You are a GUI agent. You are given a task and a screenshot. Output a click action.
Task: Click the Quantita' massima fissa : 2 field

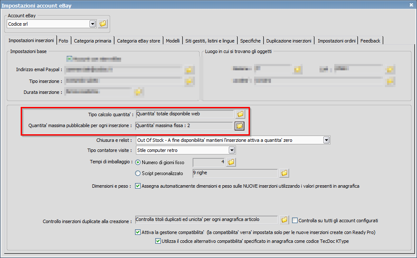[184, 126]
